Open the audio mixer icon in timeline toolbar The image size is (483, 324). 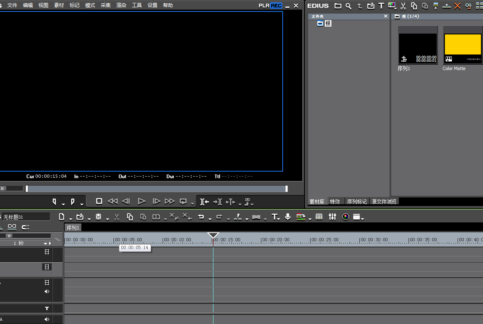[332, 217]
